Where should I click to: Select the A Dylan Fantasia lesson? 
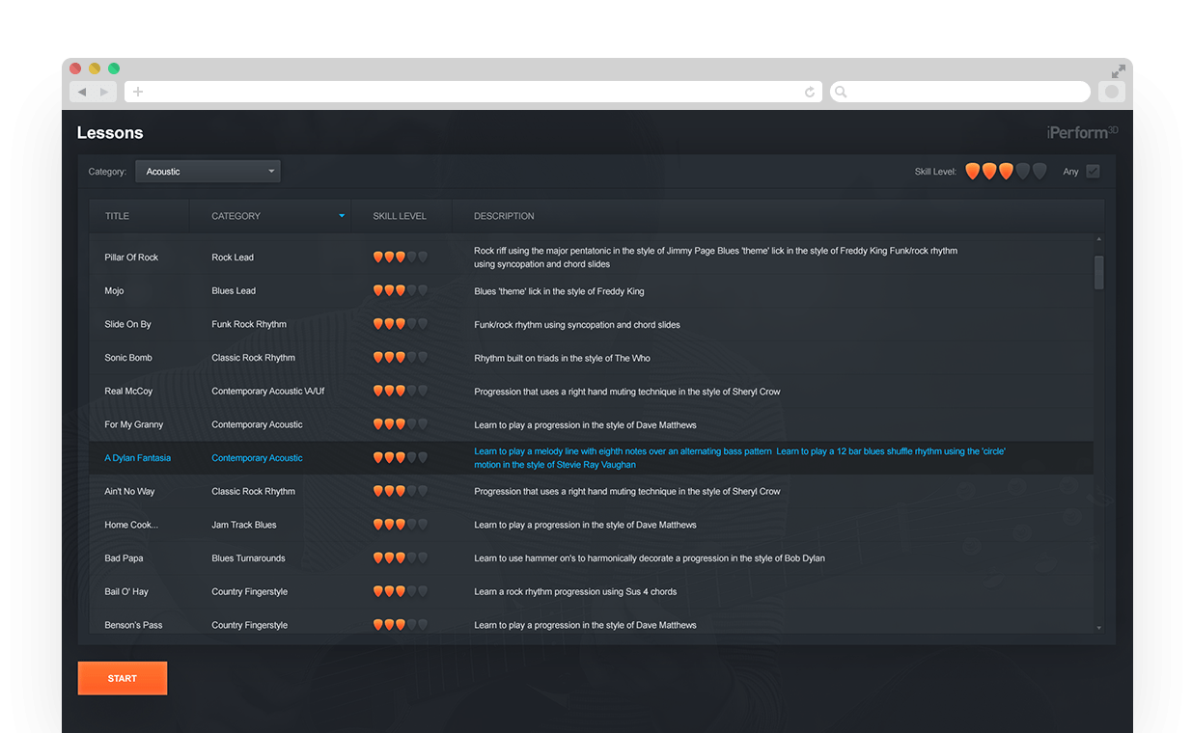137,458
